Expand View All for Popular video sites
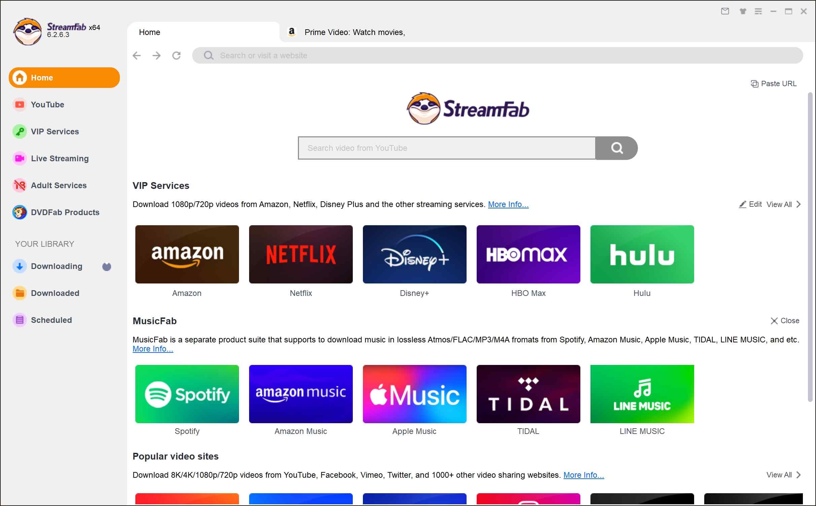The image size is (816, 506). pos(780,475)
